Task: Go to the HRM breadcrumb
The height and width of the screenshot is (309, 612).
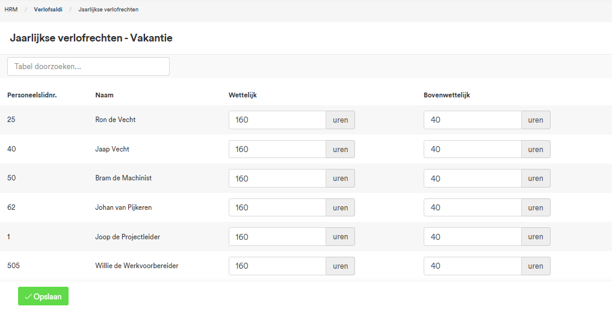Action: (x=11, y=10)
